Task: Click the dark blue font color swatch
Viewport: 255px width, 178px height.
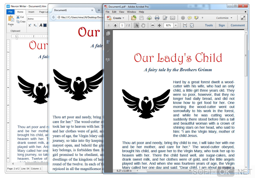Action: click(45, 25)
